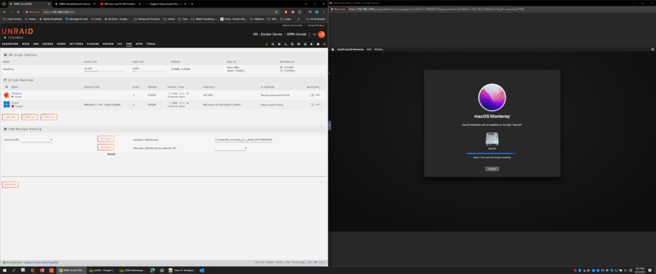Open the Running VMs dropdown
This screenshot has height=274, width=656.
[36, 140]
